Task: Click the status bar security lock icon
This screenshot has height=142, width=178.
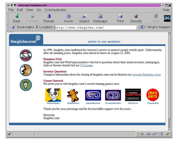Action: click(9, 134)
